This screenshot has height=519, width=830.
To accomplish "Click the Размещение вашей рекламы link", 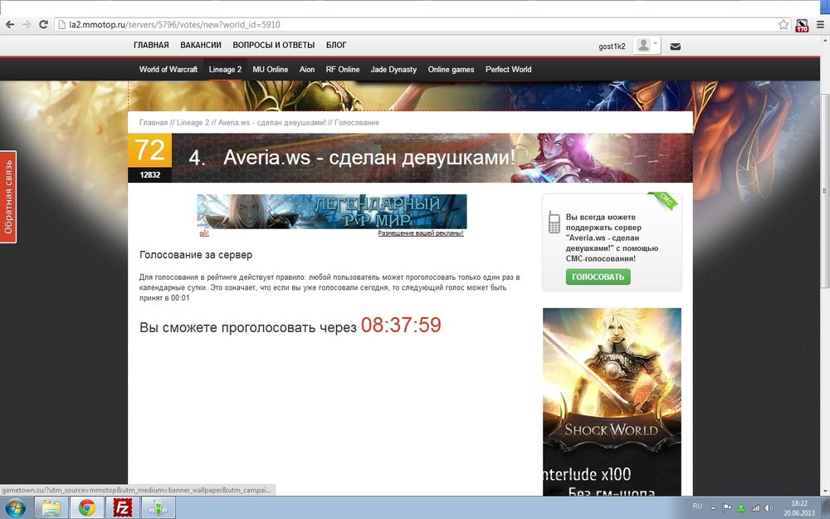I will click(421, 233).
